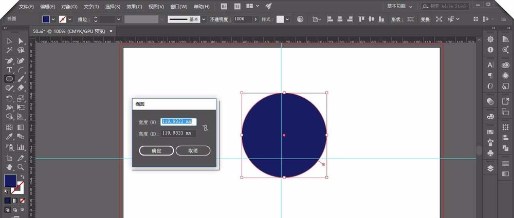The width and height of the screenshot is (514, 218).
Task: Open Adobe Bridge via Br icon
Action: pos(224,6)
